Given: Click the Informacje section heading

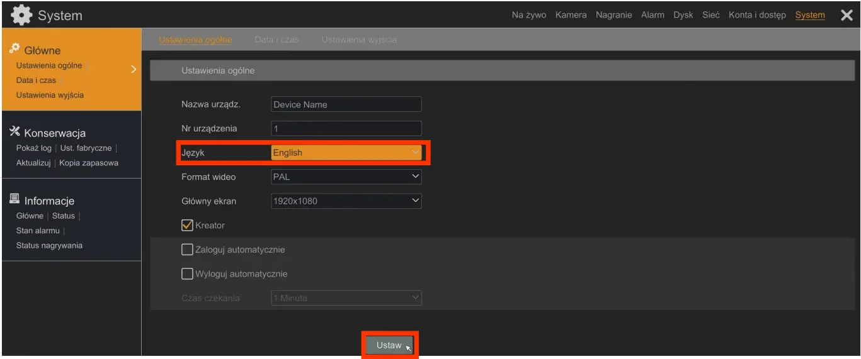Looking at the screenshot, I should coord(49,201).
